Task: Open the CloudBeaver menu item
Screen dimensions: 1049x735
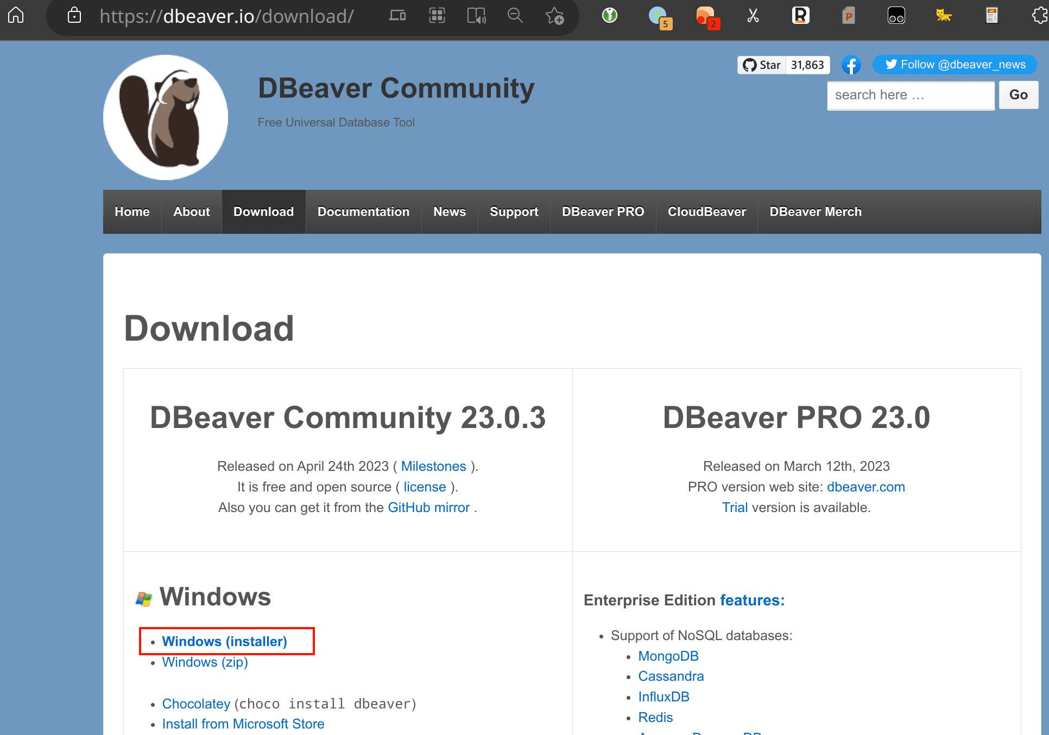Action: [x=707, y=212]
